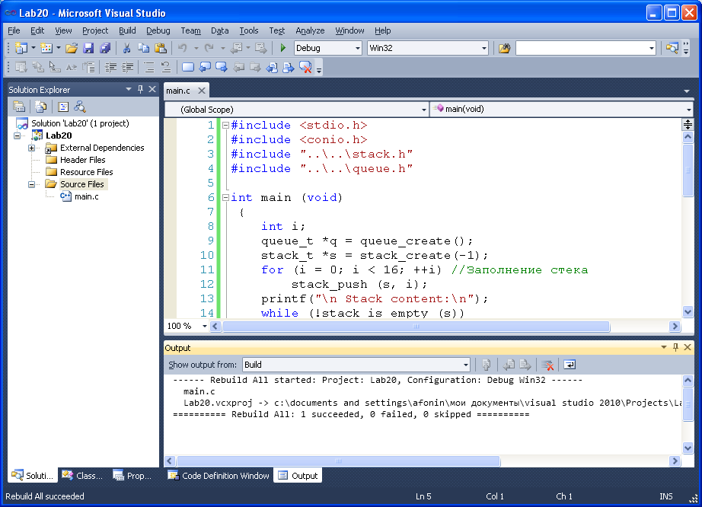Open the Solution Explorer window position menu arrow

point(129,89)
